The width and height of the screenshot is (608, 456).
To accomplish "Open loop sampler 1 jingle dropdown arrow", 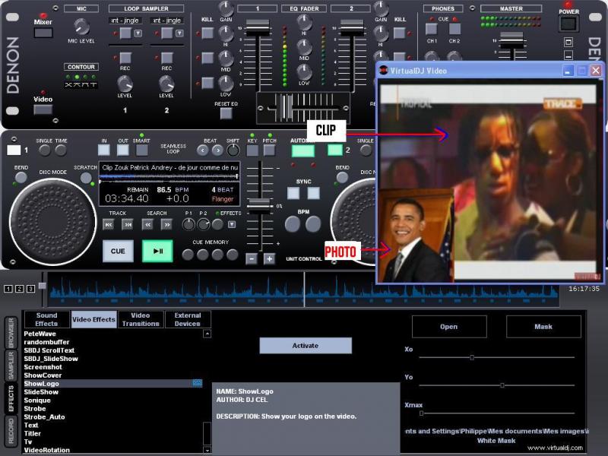I will pyautogui.click(x=138, y=33).
